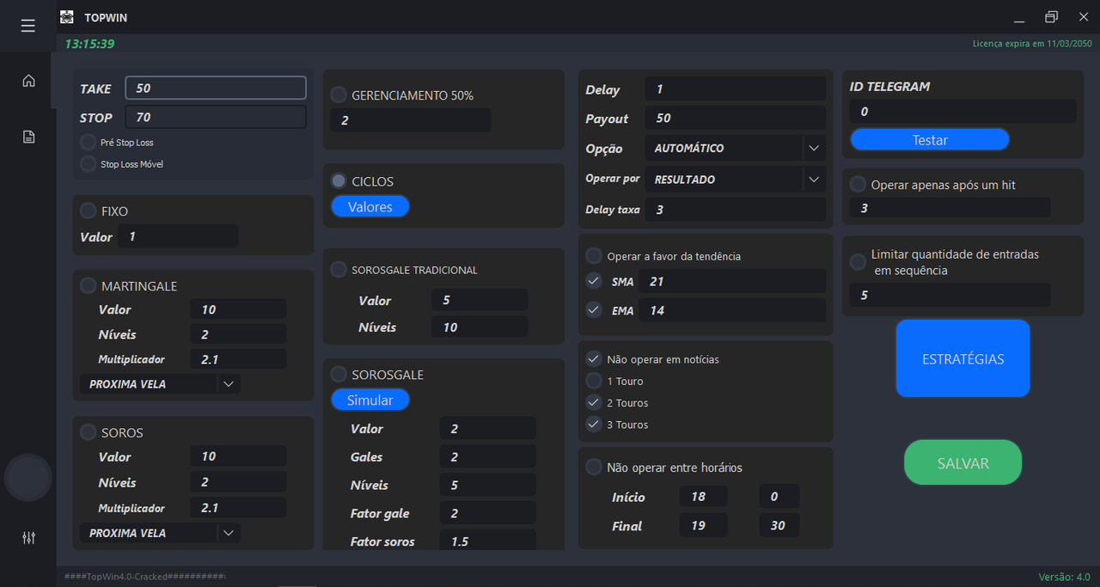This screenshot has width=1100, height=587.
Task: Uncheck the 2 Touros option
Action: [594, 402]
